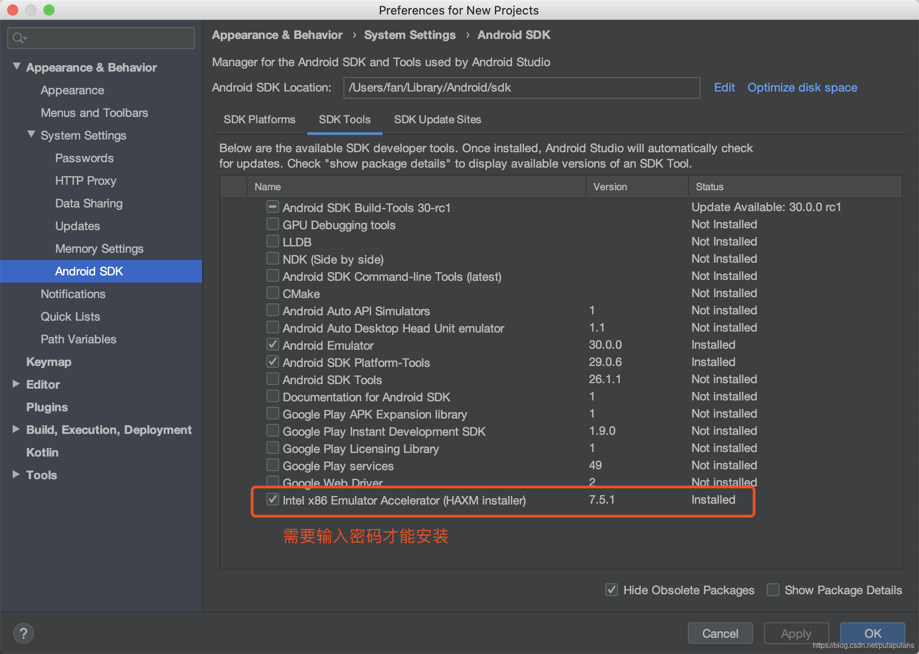Click the Edit link for SDK location
This screenshot has width=919, height=654.
724,87
